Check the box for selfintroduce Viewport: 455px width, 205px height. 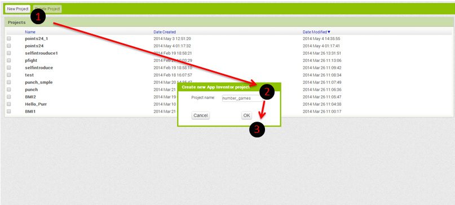(8, 68)
